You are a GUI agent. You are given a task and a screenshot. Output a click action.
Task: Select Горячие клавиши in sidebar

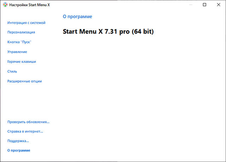[22, 62]
